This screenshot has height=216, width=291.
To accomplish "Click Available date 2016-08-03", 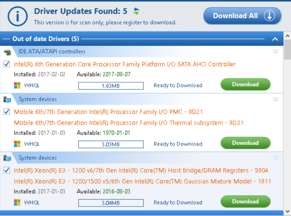I will pyautogui.click(x=116, y=191).
